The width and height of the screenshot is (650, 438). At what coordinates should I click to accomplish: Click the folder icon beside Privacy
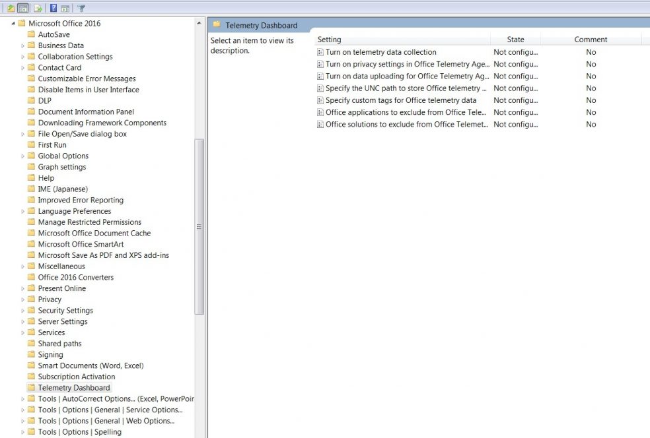click(31, 299)
